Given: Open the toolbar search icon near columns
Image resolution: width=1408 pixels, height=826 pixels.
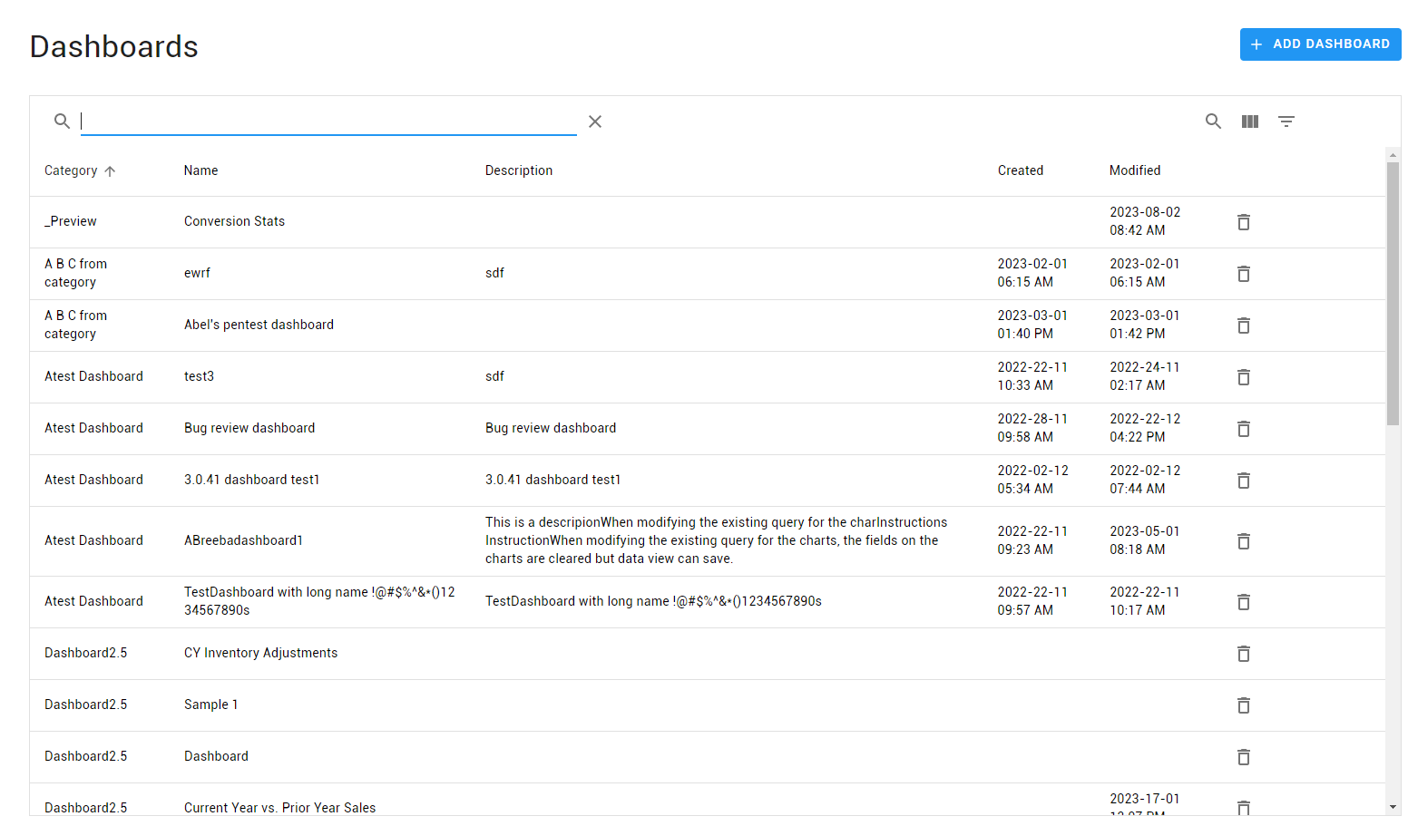Looking at the screenshot, I should [x=1213, y=121].
